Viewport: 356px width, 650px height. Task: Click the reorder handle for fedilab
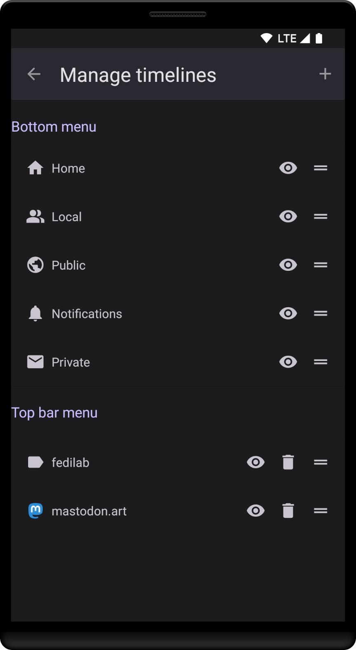coord(321,462)
